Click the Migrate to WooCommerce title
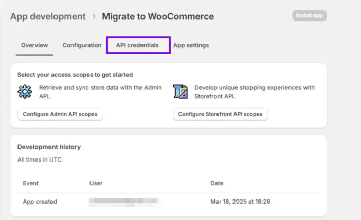 point(158,16)
